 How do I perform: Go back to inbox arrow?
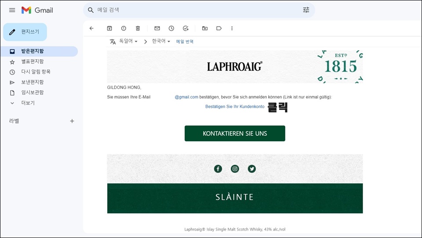tap(91, 28)
